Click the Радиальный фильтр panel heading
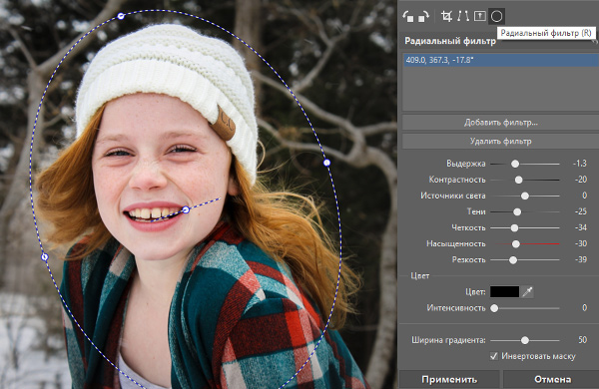 (x=450, y=41)
